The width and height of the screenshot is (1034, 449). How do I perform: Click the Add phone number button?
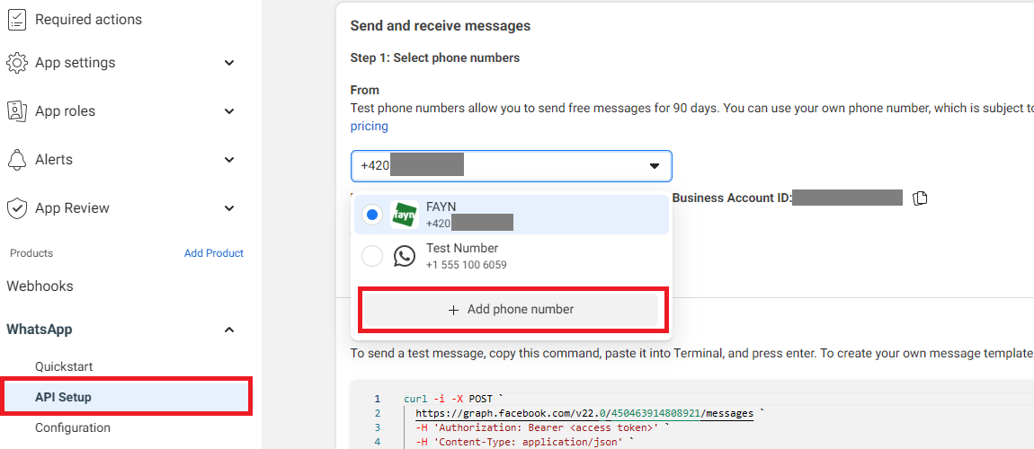pyautogui.click(x=511, y=310)
